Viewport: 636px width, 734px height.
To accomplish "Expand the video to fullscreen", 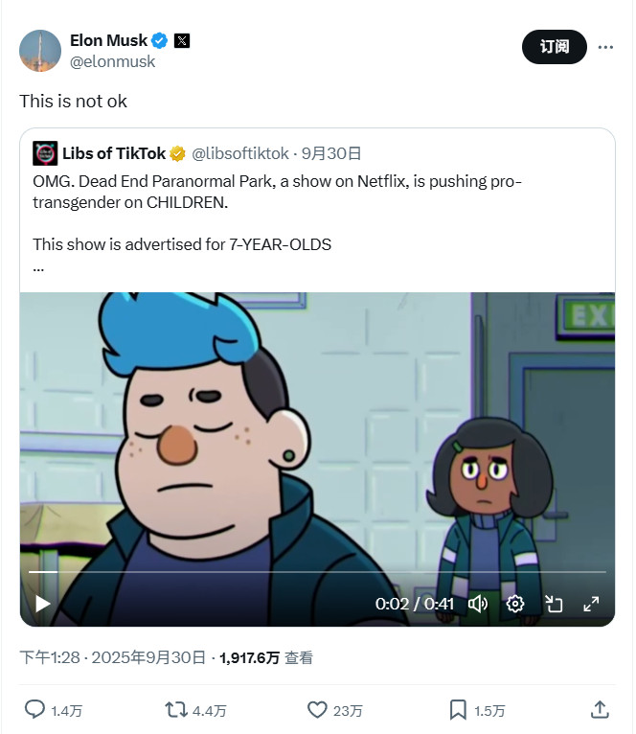I will [591, 604].
